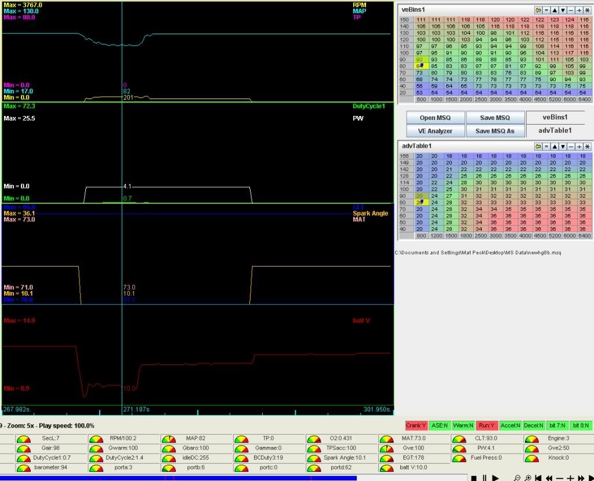Click the rewind double-arrow icon

[x=549, y=478]
